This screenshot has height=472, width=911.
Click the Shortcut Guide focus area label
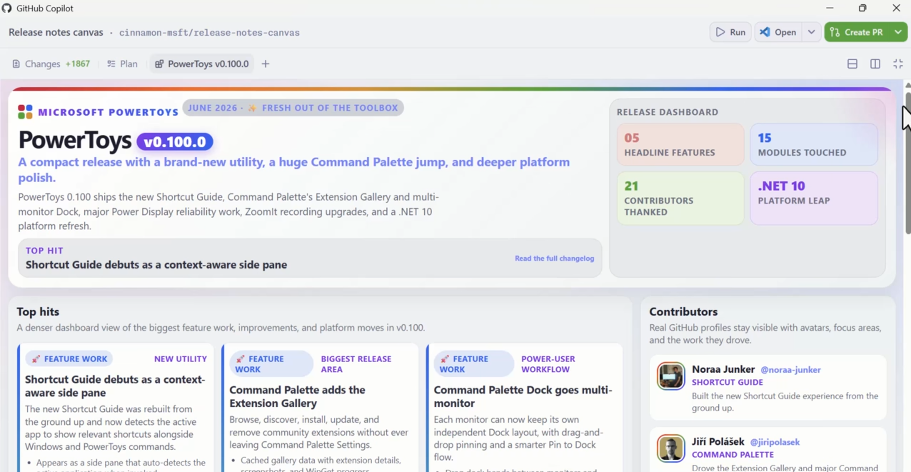point(727,382)
